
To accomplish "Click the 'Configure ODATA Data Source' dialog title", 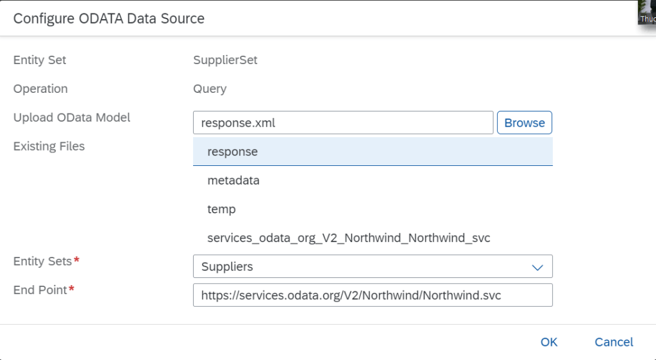I will tap(109, 19).
